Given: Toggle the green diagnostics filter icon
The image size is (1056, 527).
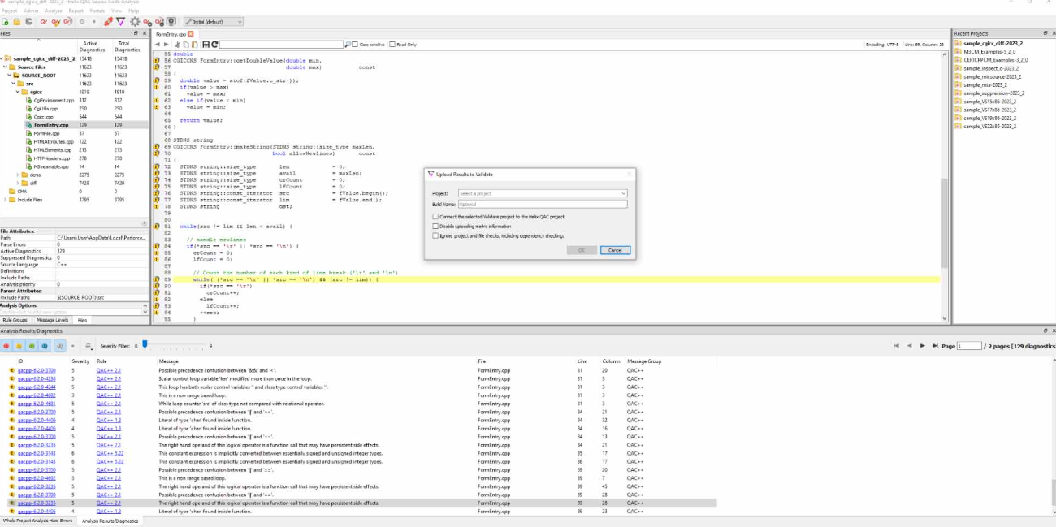Looking at the screenshot, I should coord(32,346).
